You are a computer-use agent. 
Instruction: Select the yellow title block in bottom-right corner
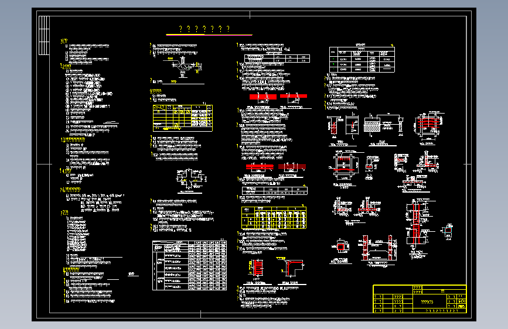pyautogui.click(x=420, y=299)
